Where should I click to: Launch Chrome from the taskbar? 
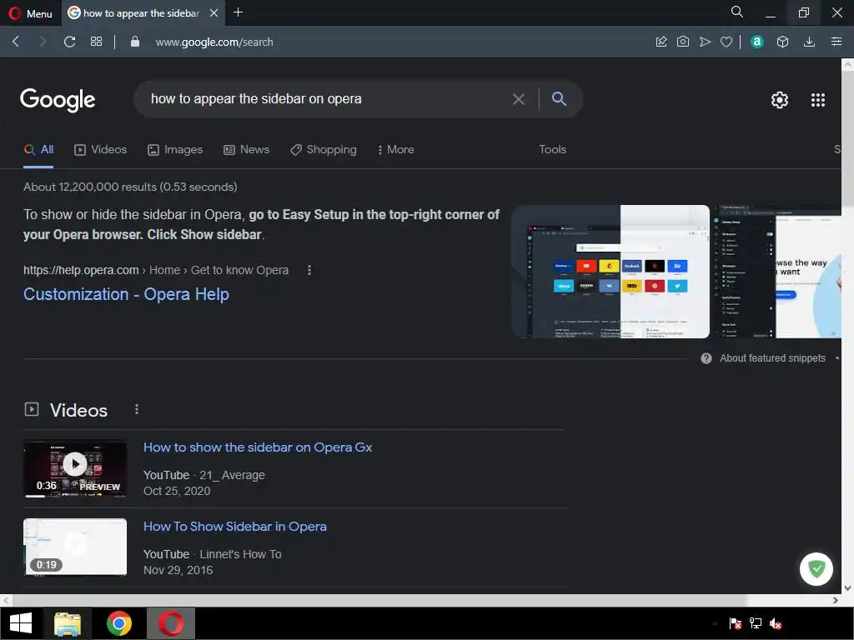click(118, 623)
